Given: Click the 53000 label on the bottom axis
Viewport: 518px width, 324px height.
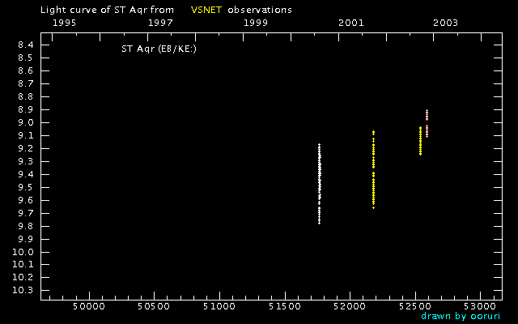Looking at the screenshot, I should pyautogui.click(x=480, y=306).
